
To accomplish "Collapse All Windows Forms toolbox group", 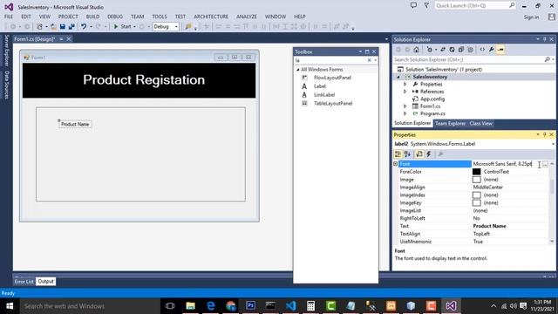I will (298, 70).
